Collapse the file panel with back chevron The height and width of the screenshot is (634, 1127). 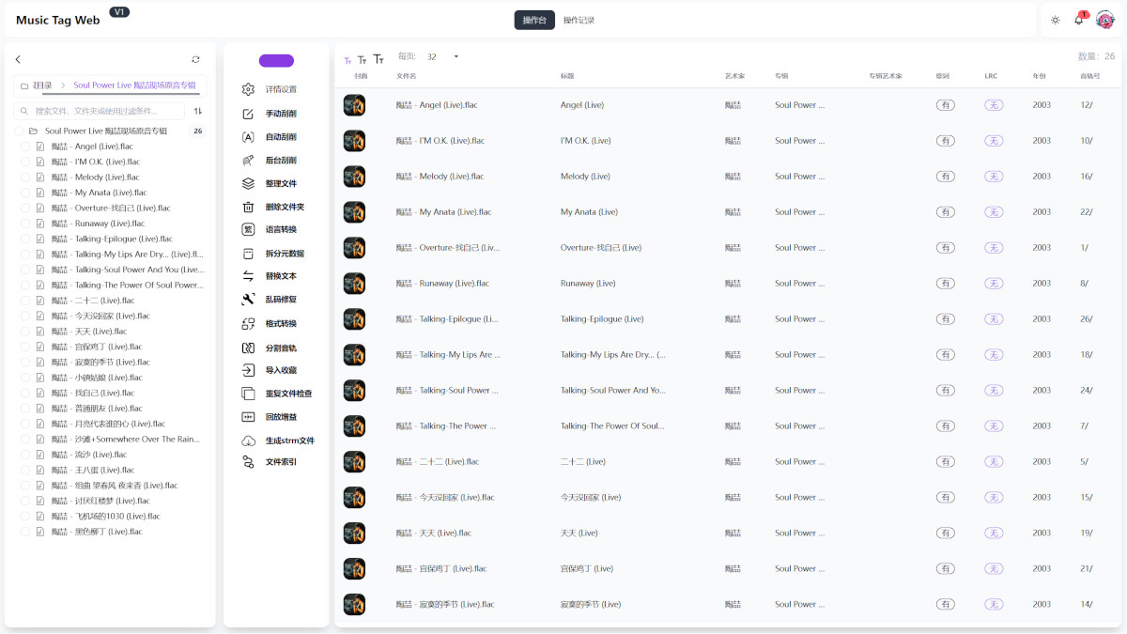(18, 59)
